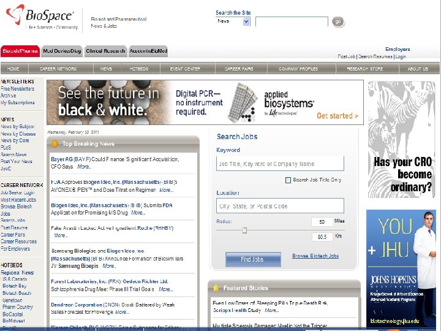Viewport: 441px width, 331px height.
Task: Open ABOUT US navigation item
Action: (418, 69)
